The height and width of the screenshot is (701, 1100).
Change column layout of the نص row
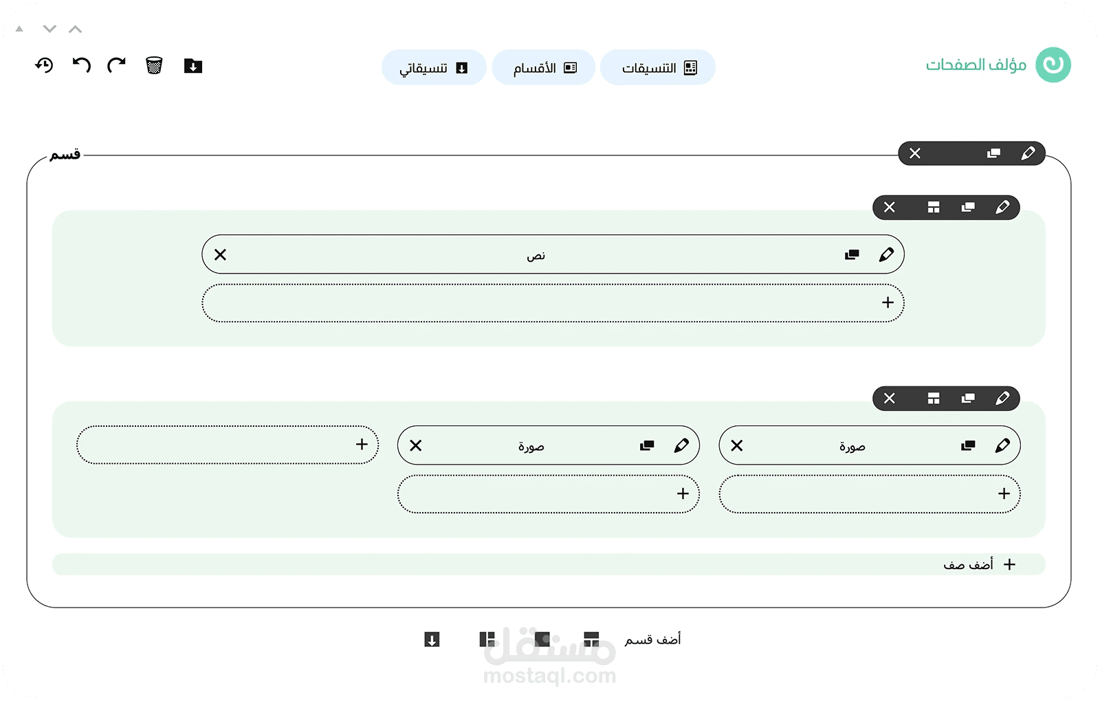933,207
